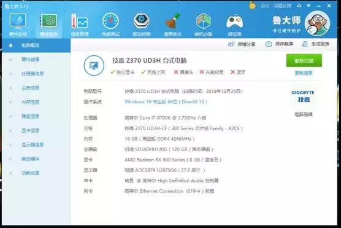Image resolution: width=341 pixels, height=228 pixels.
Task: Open the 驱动检测 driver detection icon
Action: coord(141,25)
